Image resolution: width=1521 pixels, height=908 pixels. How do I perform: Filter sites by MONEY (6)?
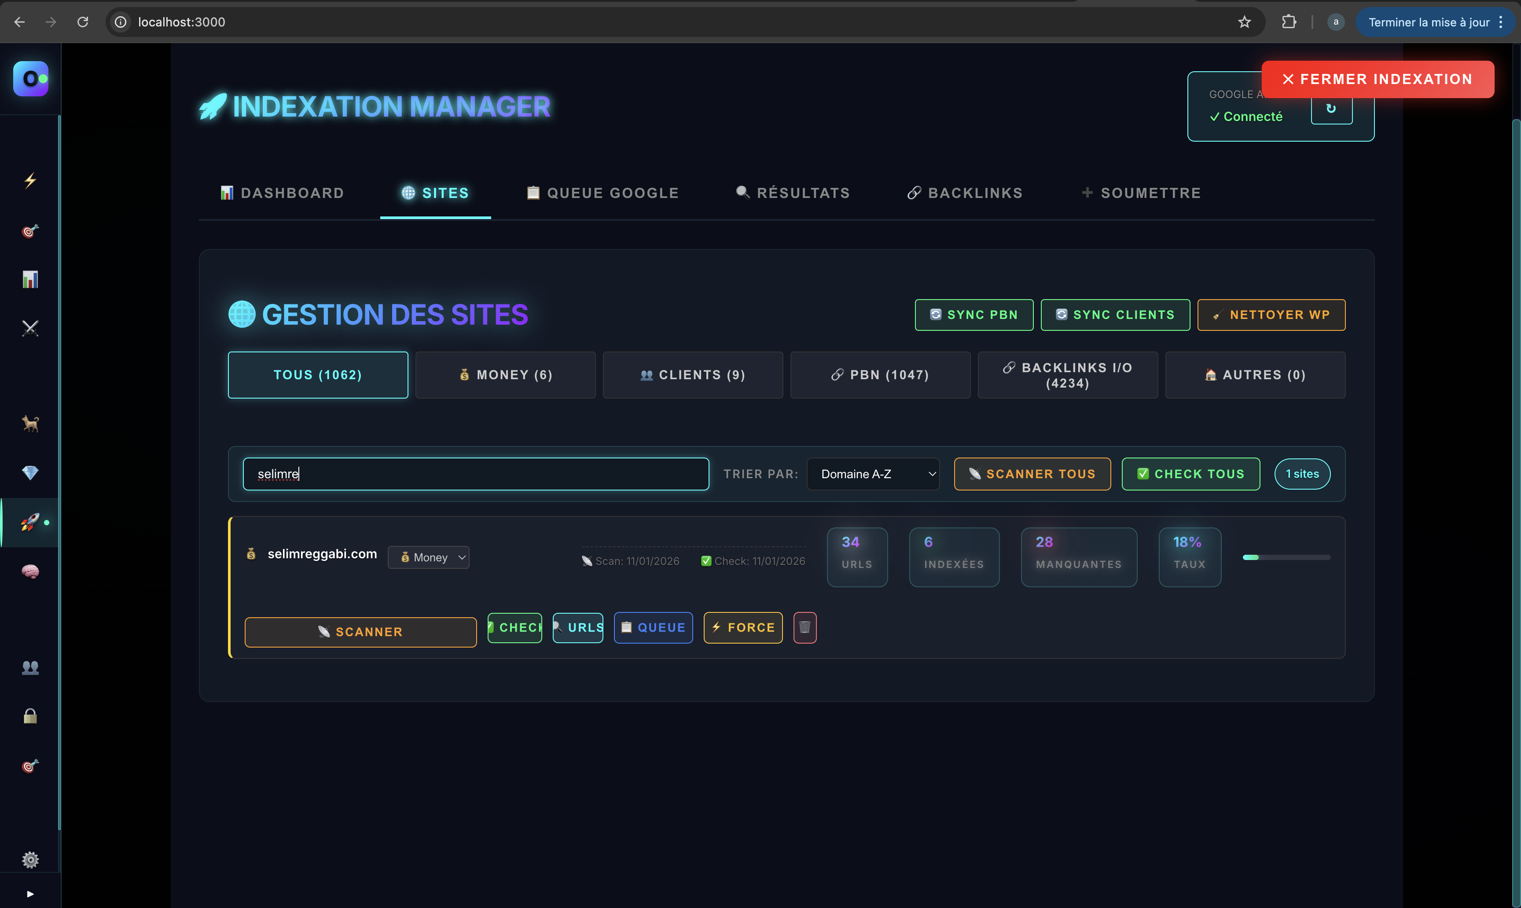[x=505, y=374]
